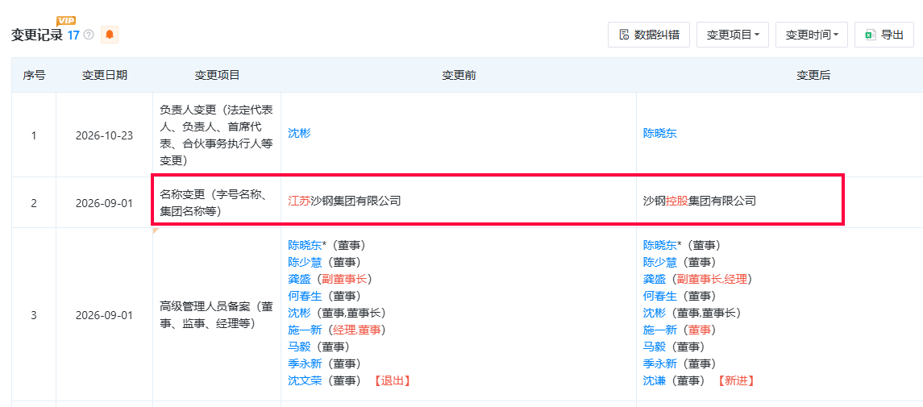Click the 变更前 column header

(x=459, y=75)
